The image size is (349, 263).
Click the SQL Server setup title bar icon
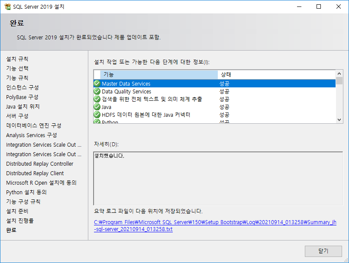7,6
